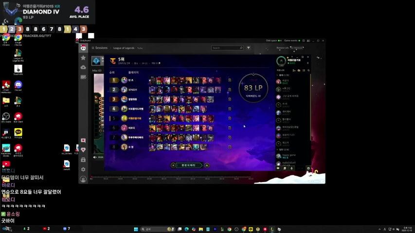Select player 374221 in second place
Viewport: 415px width, 233px height.
coord(170,89)
